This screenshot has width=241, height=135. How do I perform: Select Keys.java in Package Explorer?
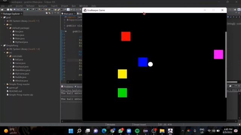pyautogui.click(x=20, y=35)
